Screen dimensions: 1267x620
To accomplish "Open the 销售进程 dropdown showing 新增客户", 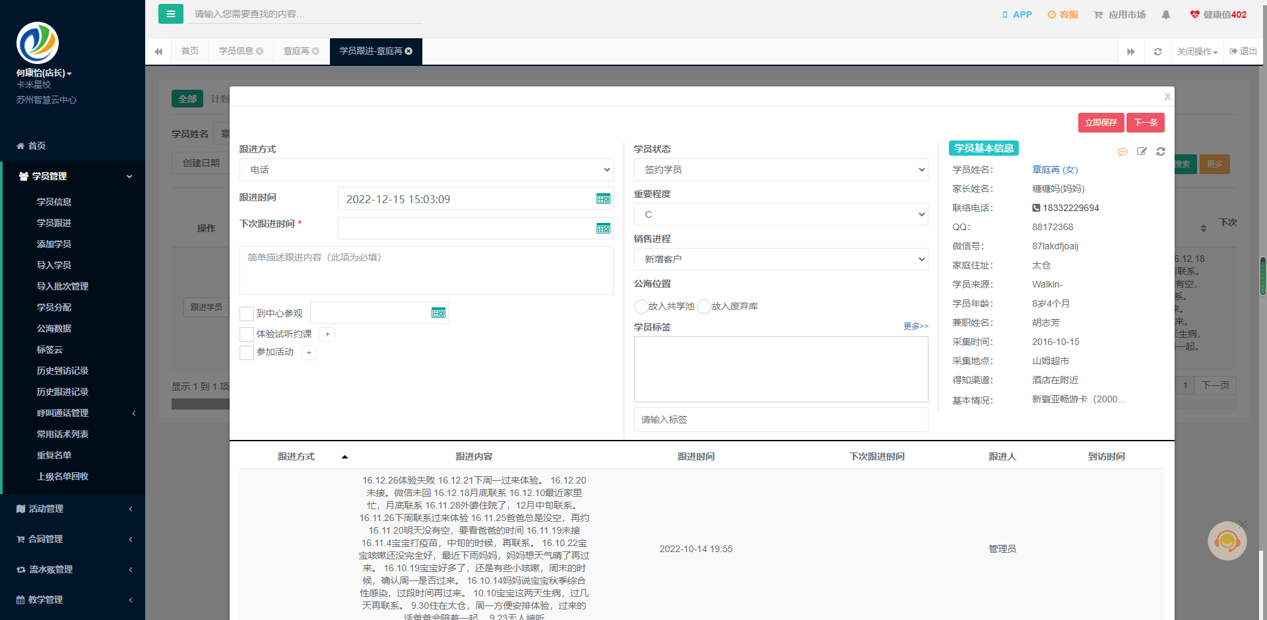I will [781, 259].
